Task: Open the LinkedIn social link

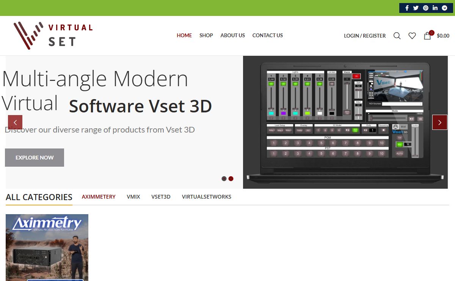Action: pos(435,8)
